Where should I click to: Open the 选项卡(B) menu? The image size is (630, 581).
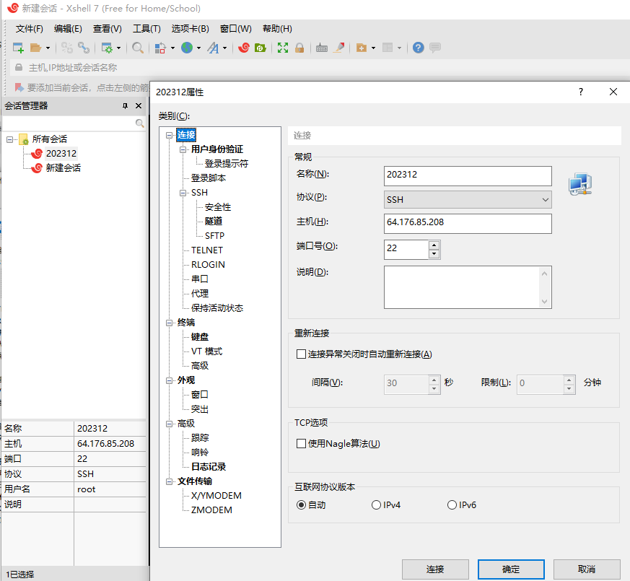click(x=190, y=29)
